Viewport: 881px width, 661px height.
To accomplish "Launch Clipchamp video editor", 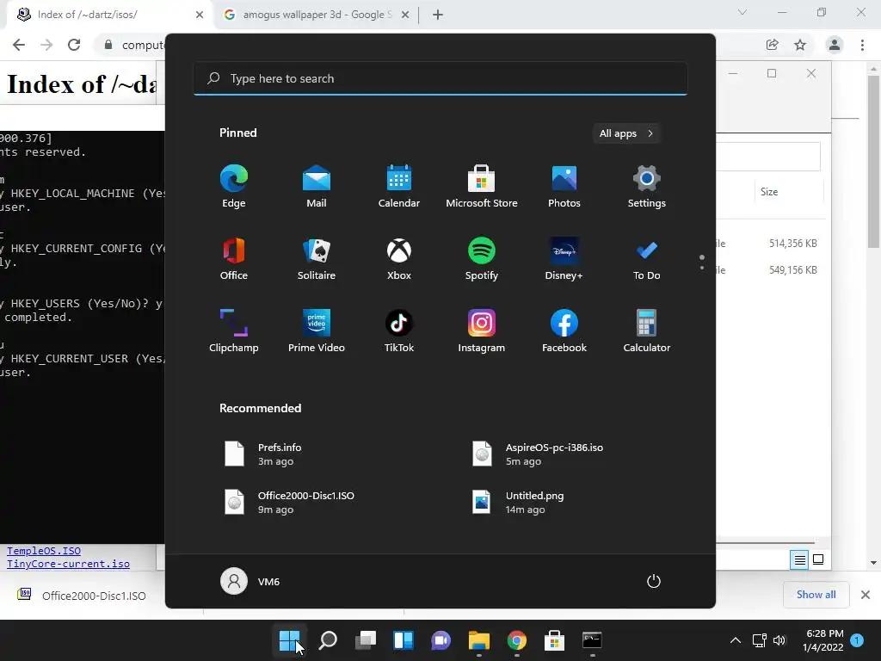I will (234, 331).
